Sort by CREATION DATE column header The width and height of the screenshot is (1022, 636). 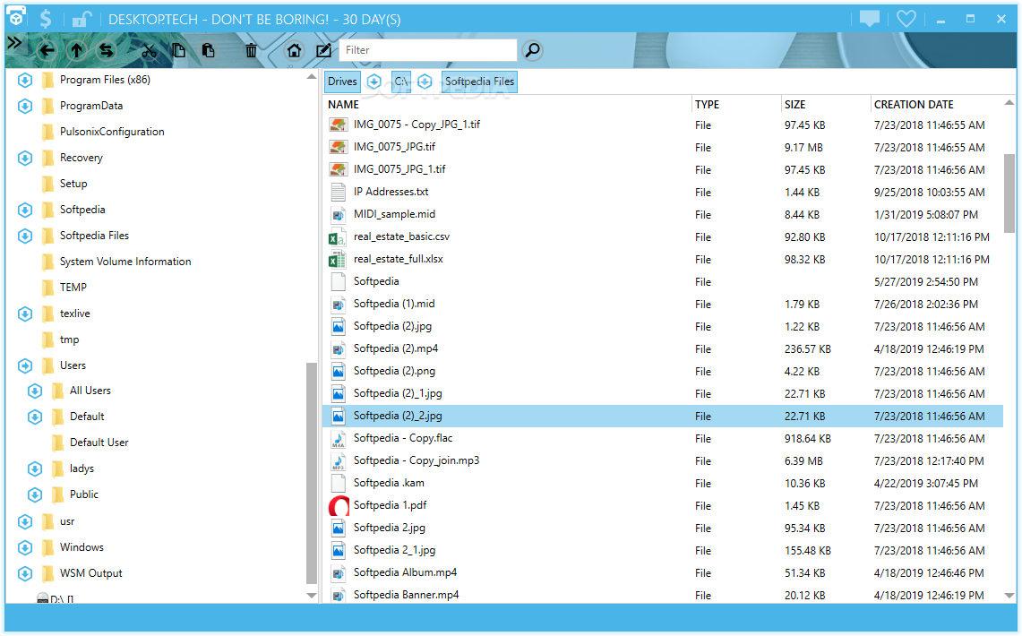point(914,104)
